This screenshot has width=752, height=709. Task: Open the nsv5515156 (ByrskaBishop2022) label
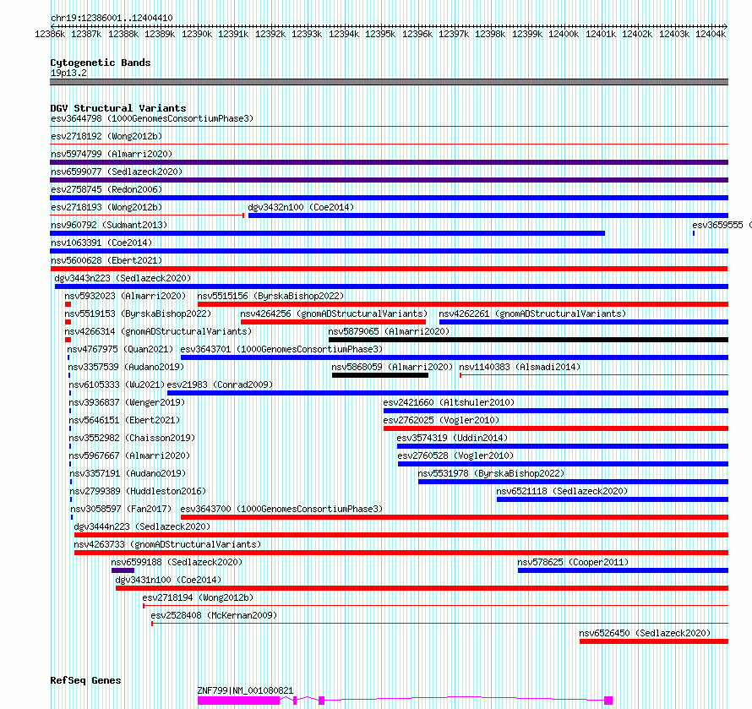pyautogui.click(x=271, y=296)
